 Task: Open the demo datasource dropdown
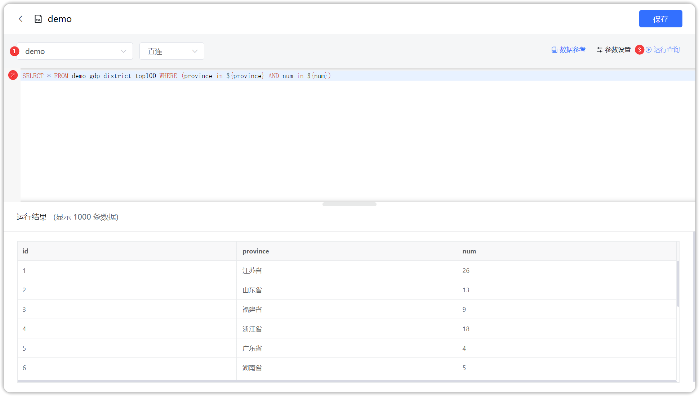pyautogui.click(x=75, y=51)
